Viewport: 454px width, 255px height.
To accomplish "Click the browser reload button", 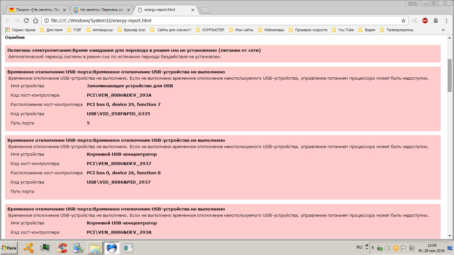I will pos(26,21).
